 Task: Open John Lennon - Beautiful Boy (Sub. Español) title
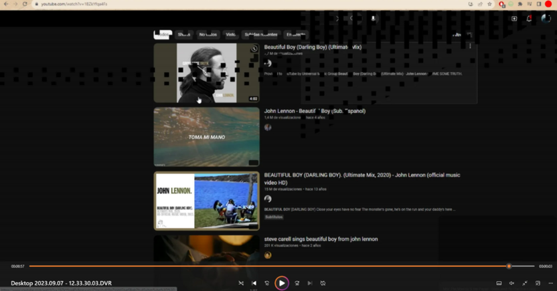tap(315, 111)
